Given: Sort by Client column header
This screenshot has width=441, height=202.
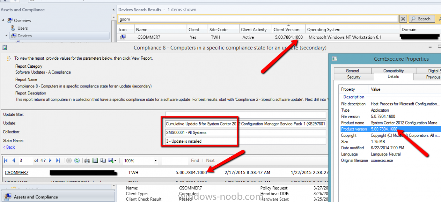Looking at the screenshot, I should (198, 30).
